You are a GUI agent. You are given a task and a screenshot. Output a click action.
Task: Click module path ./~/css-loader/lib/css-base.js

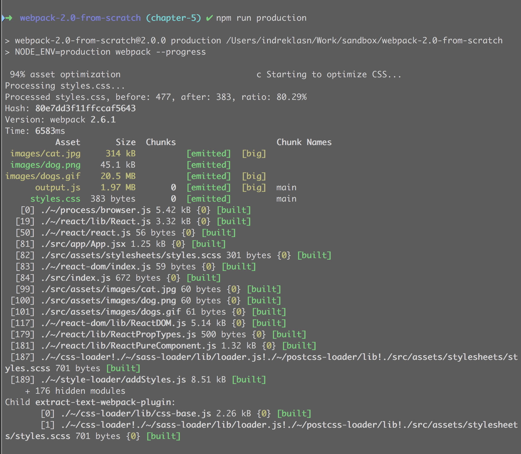pyautogui.click(x=136, y=413)
